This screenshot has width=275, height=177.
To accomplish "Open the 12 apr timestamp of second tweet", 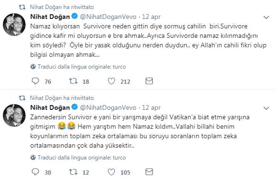I will click(x=151, y=107).
